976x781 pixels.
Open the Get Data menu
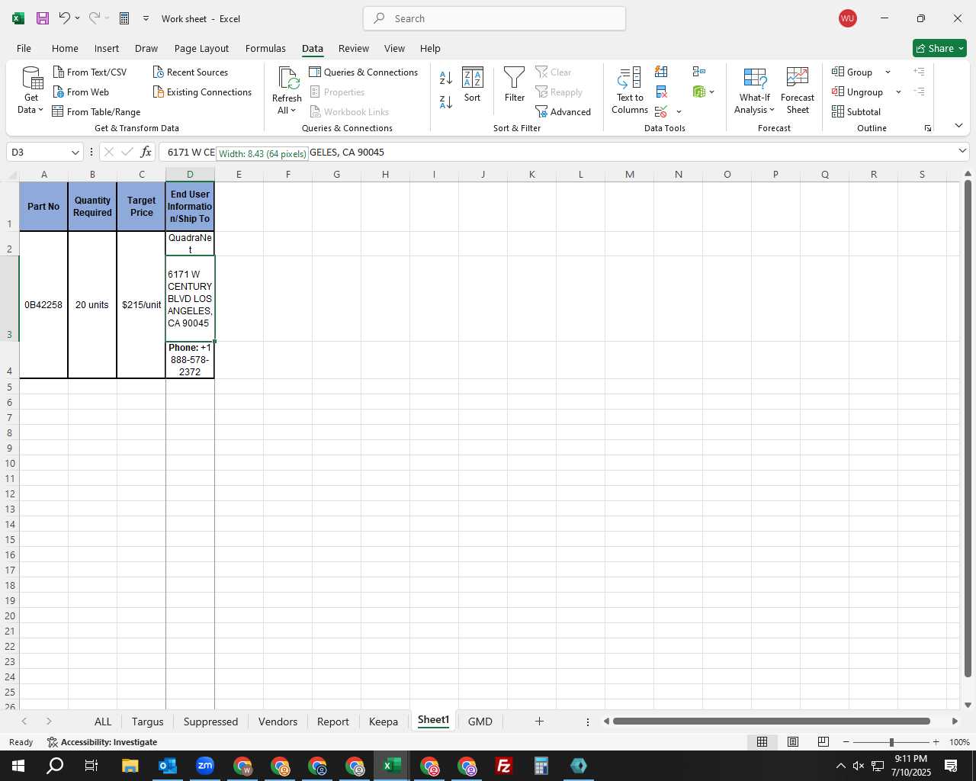point(31,90)
